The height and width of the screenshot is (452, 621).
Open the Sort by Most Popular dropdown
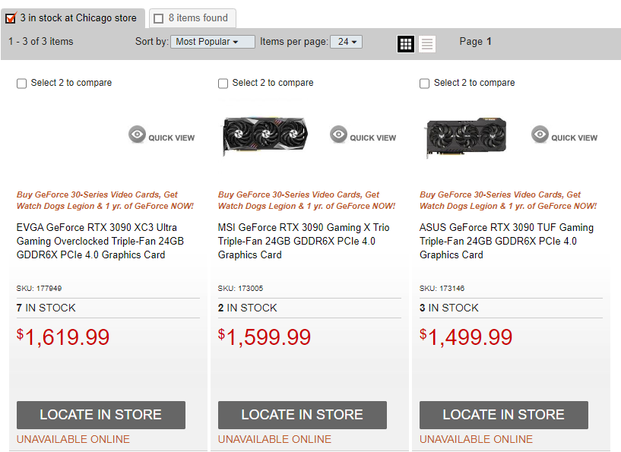[212, 42]
